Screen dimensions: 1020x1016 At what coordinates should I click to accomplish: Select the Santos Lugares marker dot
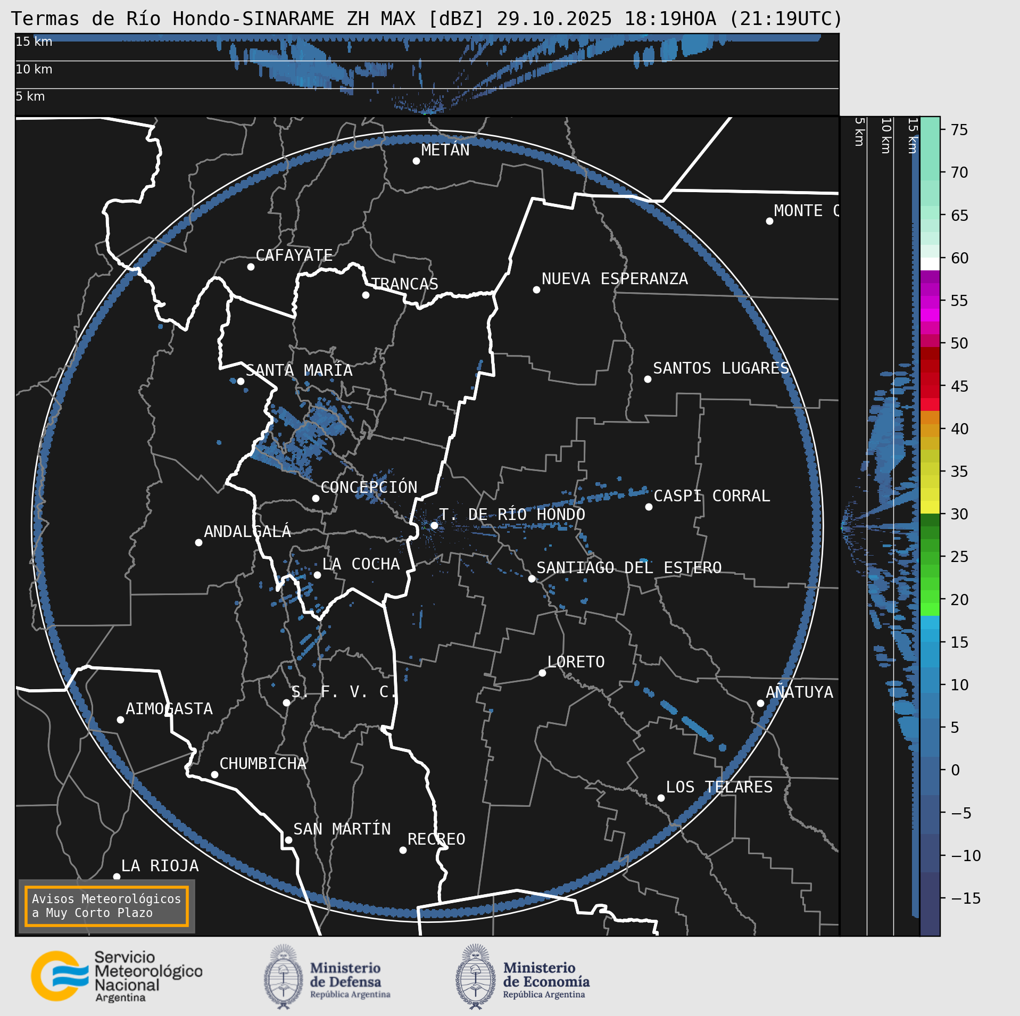pos(648,379)
